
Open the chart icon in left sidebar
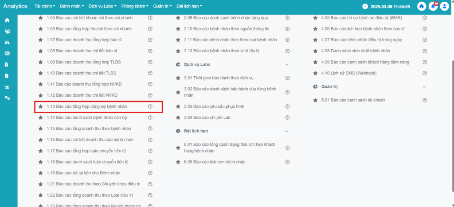click(x=7, y=87)
